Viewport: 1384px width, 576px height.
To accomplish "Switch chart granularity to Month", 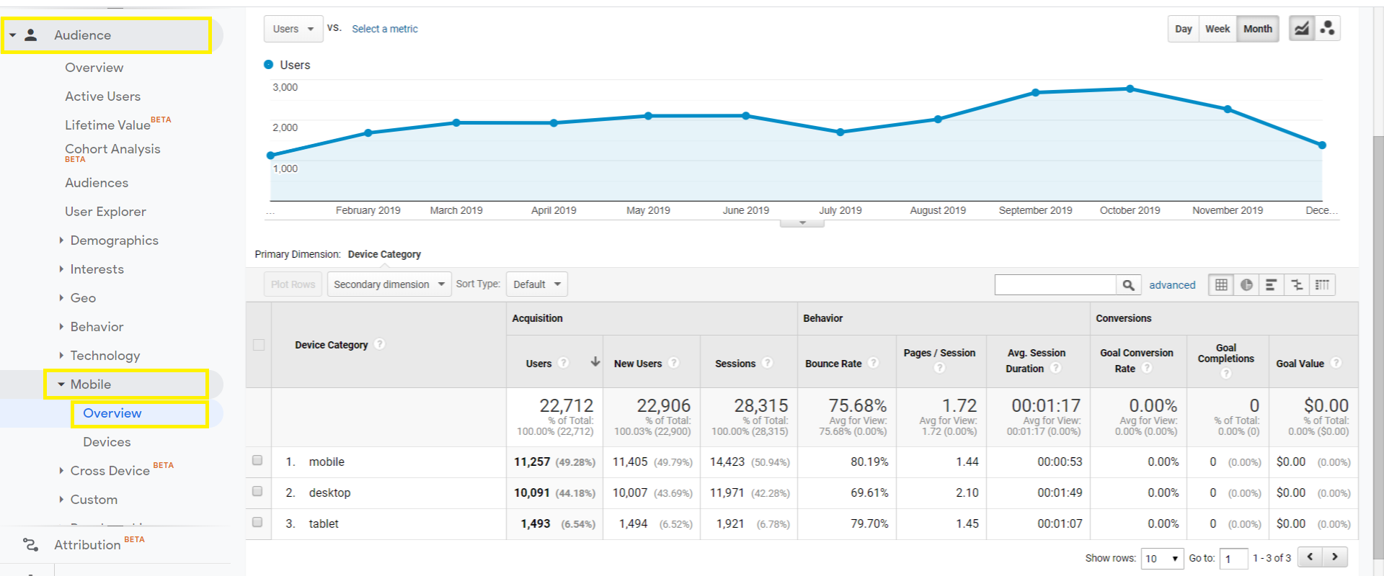I will pyautogui.click(x=1258, y=29).
